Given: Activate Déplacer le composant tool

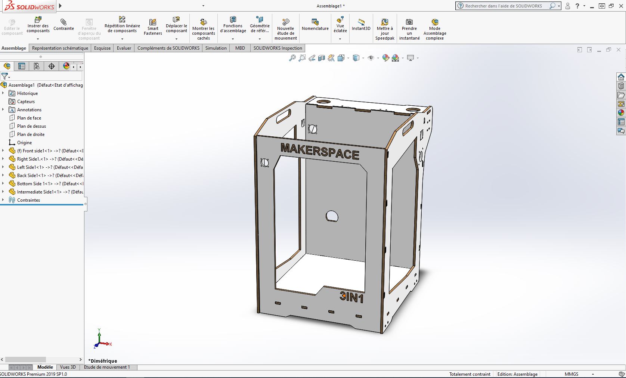Looking at the screenshot, I should pyautogui.click(x=176, y=25).
